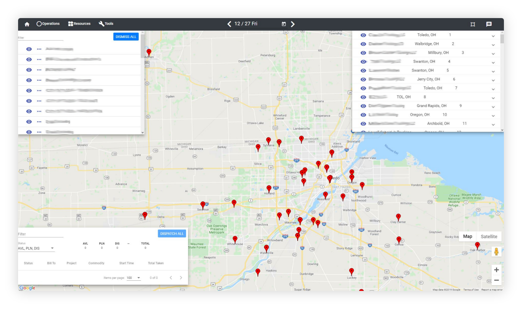Toggle visibility of third left-panel row
This screenshot has height=309, width=522.
29,70
